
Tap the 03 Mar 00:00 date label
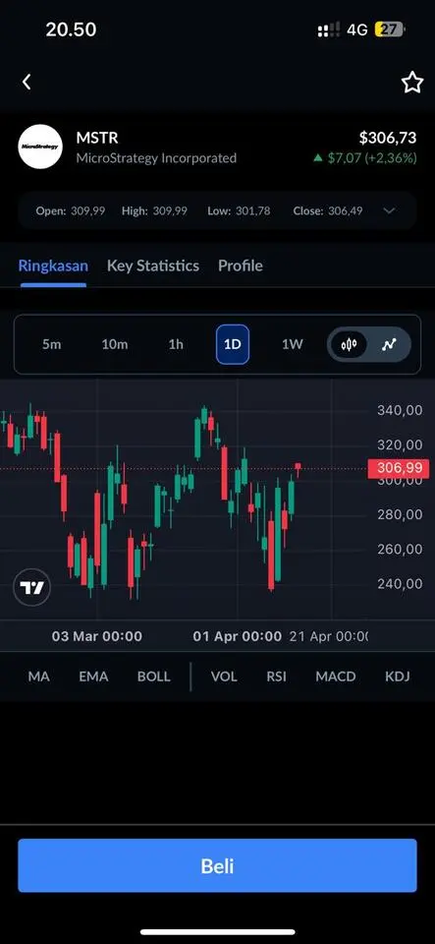pos(97,636)
